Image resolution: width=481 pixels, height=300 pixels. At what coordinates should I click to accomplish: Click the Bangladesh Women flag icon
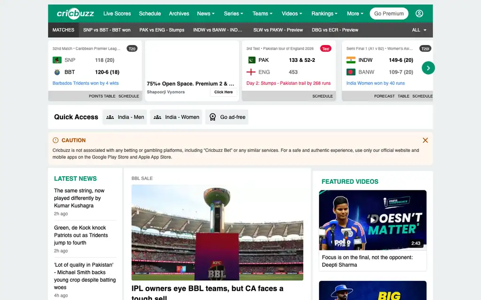click(x=351, y=72)
